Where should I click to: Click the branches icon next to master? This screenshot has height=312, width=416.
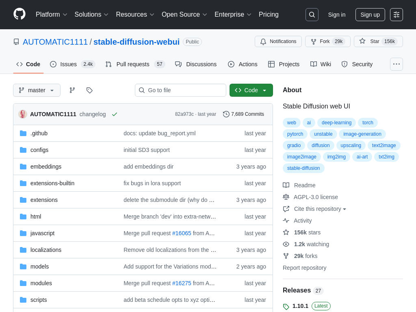coord(72,90)
